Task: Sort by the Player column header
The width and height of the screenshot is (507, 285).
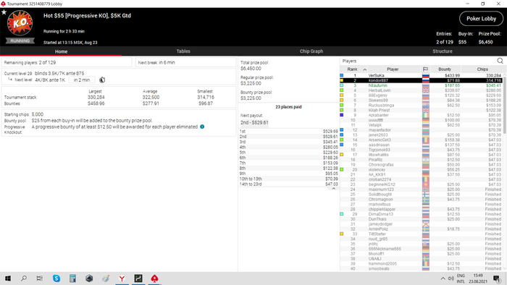Action: 393,69
